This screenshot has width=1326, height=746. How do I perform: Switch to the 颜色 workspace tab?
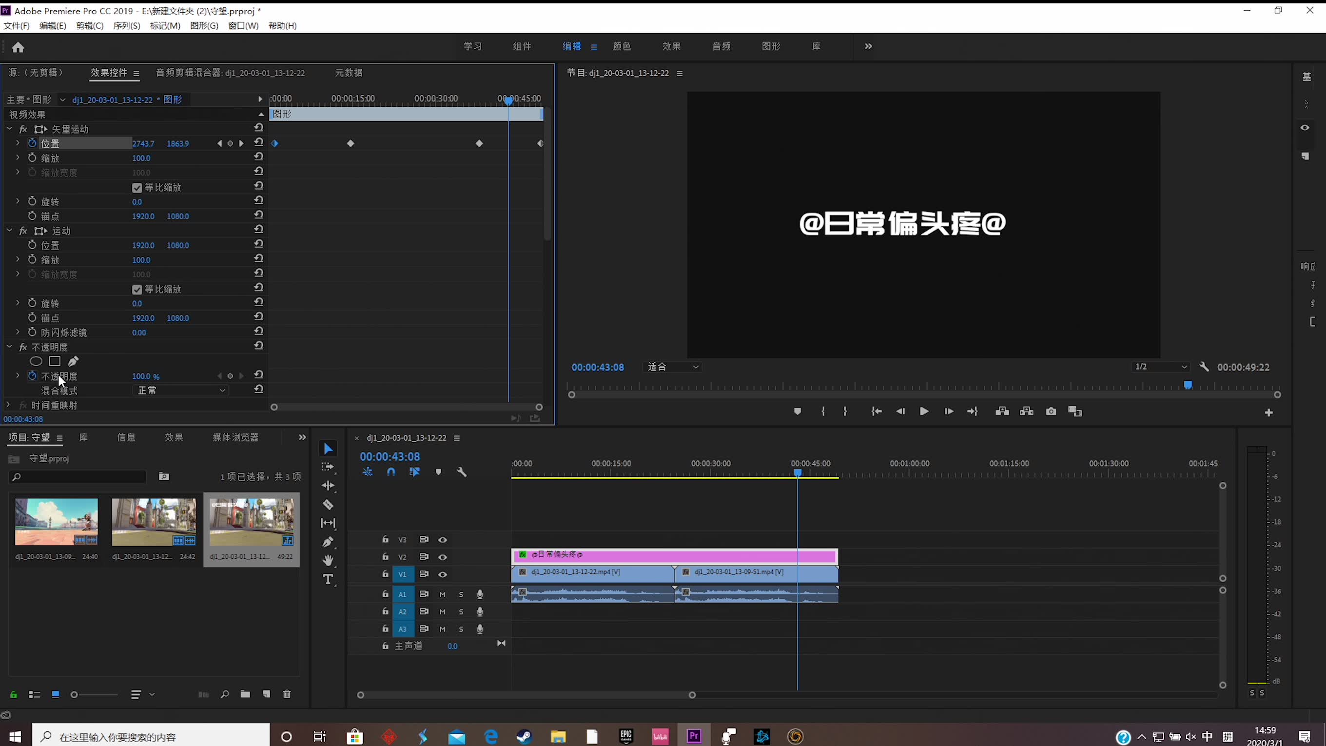(x=622, y=46)
